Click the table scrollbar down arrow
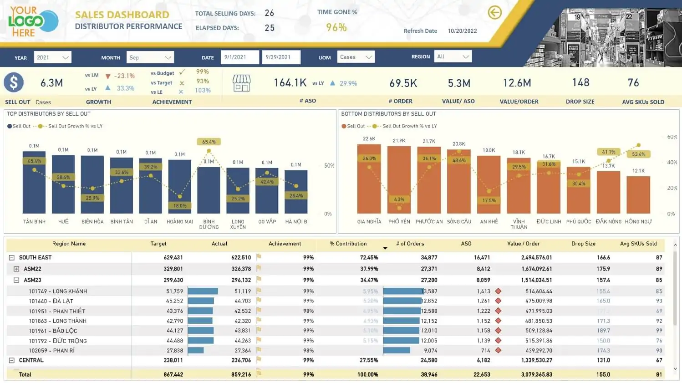This screenshot has height=383, width=682. point(675,369)
